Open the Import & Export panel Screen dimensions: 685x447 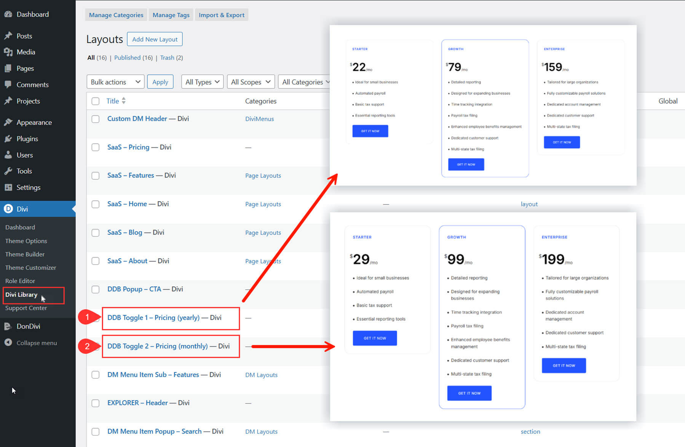(222, 15)
